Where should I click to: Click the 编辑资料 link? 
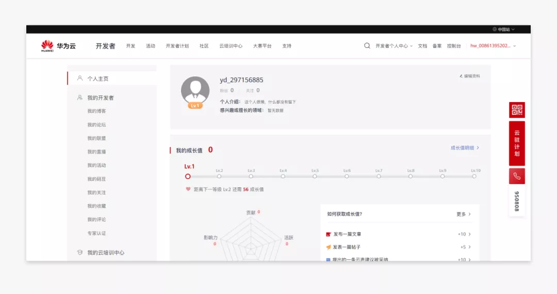pos(470,76)
